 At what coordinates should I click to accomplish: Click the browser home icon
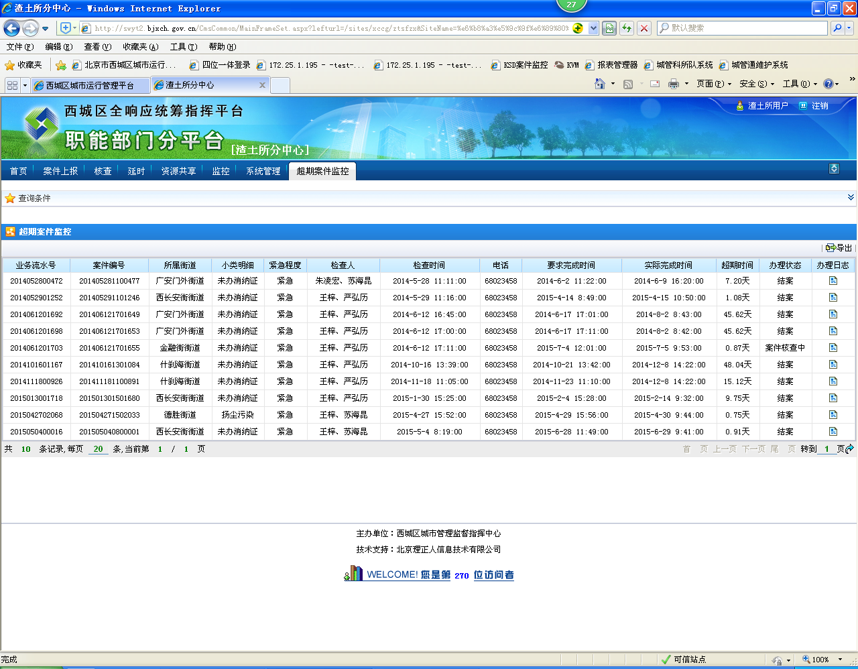pos(600,84)
